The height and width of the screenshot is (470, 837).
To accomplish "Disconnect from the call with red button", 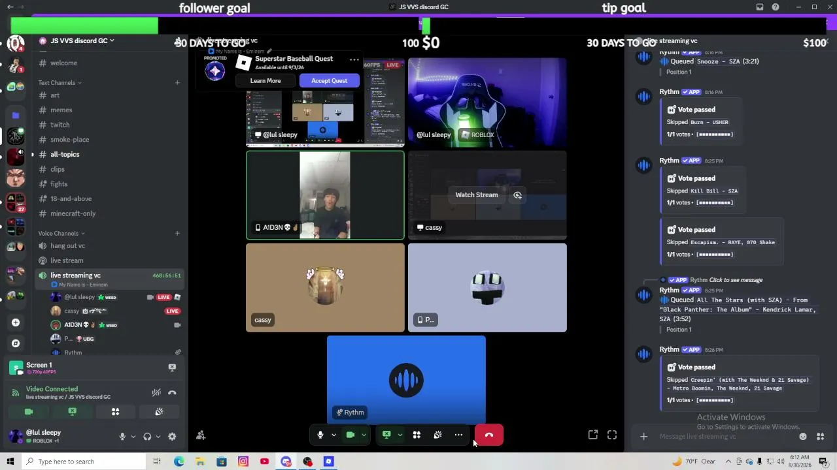I will 489,435.
